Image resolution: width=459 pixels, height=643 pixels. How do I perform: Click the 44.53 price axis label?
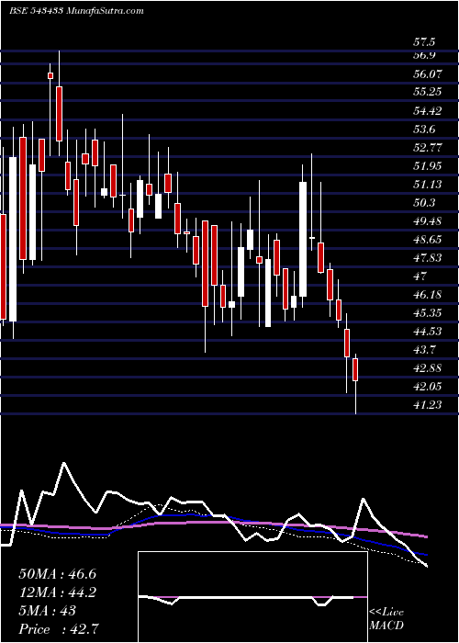[x=427, y=332]
